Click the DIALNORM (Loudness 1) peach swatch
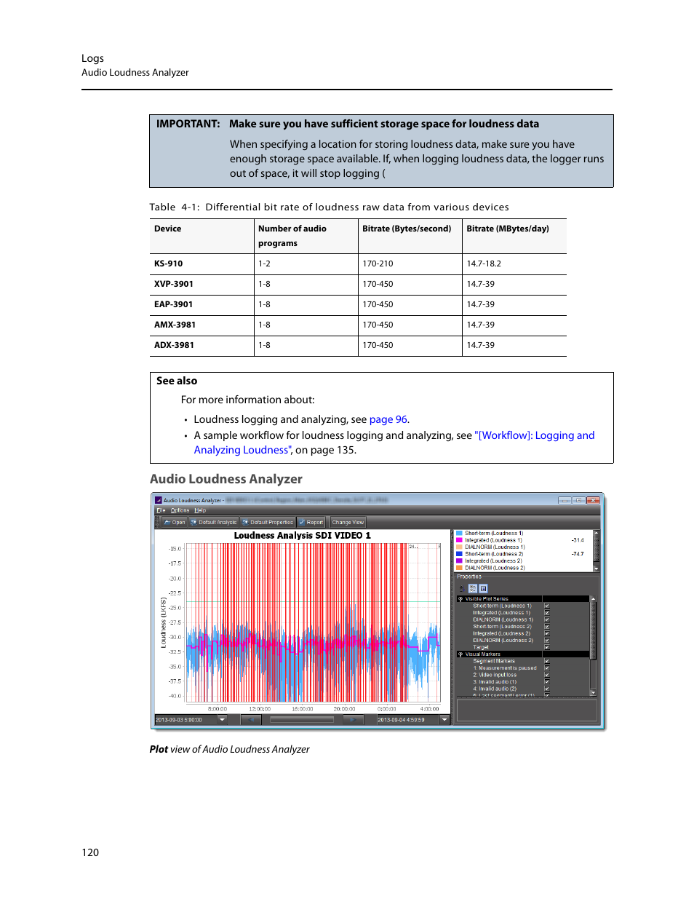 click(x=459, y=547)
